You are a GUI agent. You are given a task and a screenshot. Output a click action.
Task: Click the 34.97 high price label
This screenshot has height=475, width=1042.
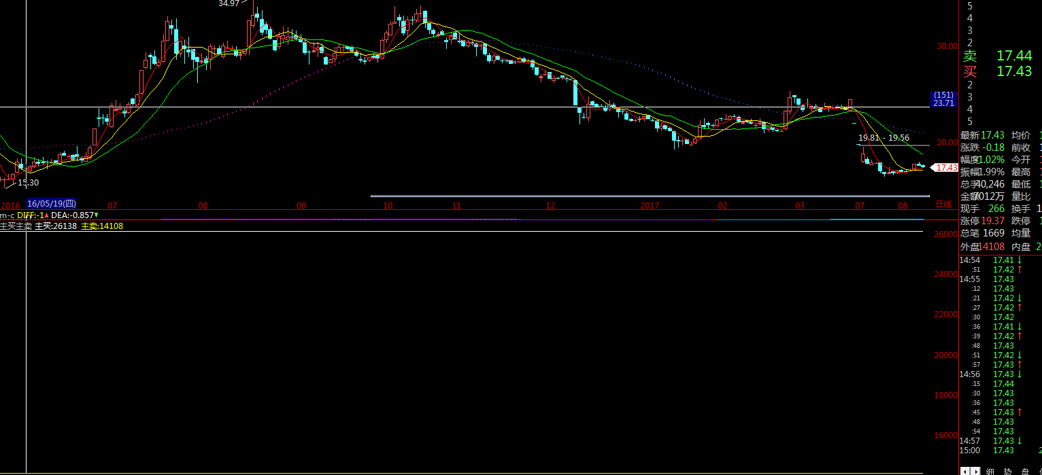coord(229,3)
